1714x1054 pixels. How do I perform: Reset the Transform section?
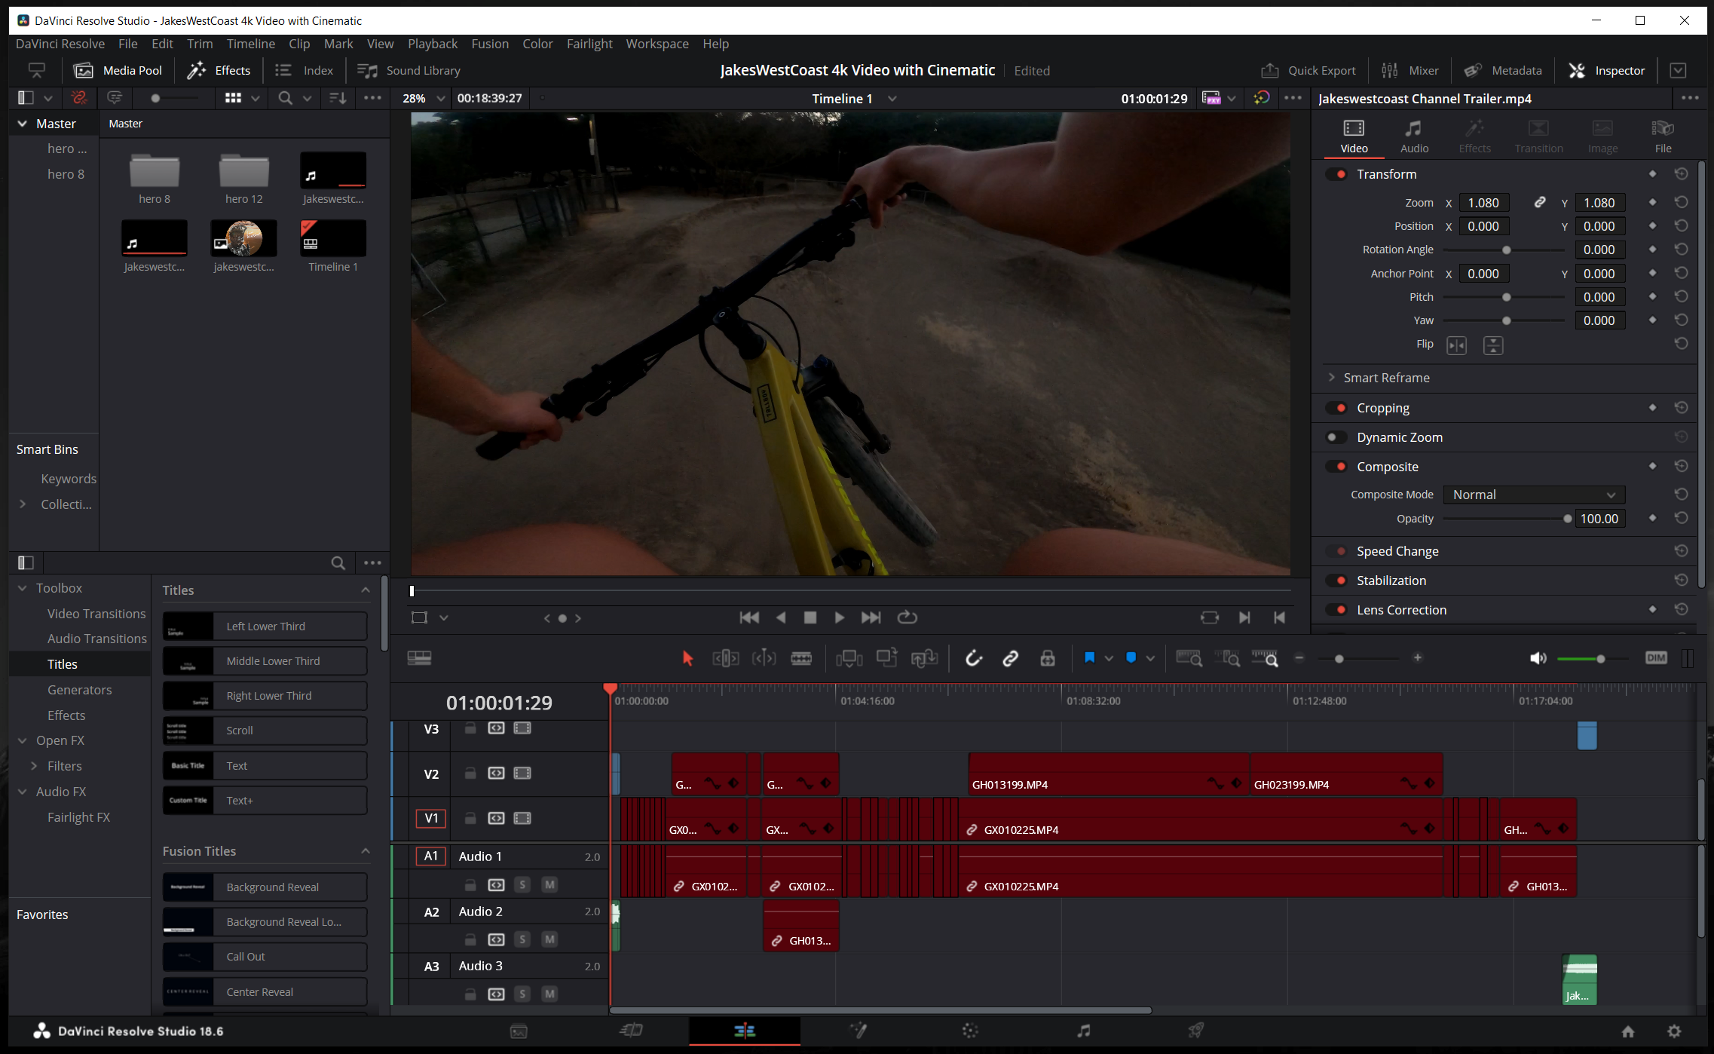click(1681, 174)
